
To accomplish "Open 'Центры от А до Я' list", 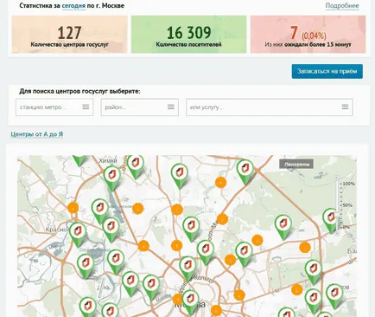I will click(37, 134).
